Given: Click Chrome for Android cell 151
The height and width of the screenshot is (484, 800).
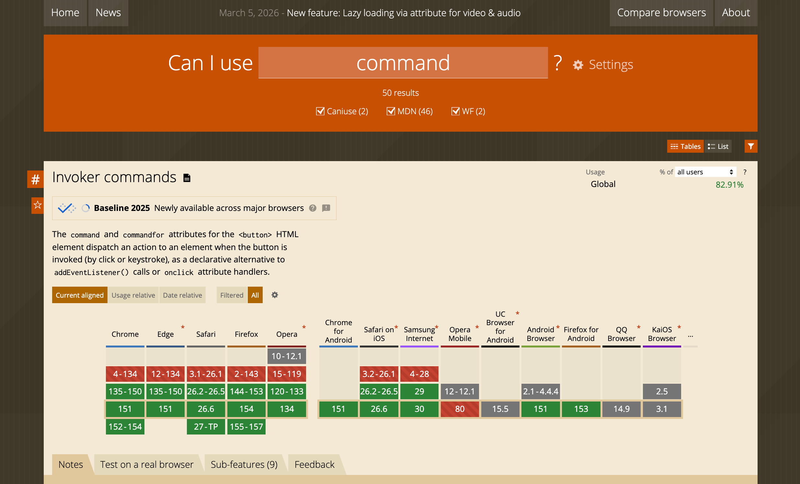Looking at the screenshot, I should pyautogui.click(x=338, y=409).
